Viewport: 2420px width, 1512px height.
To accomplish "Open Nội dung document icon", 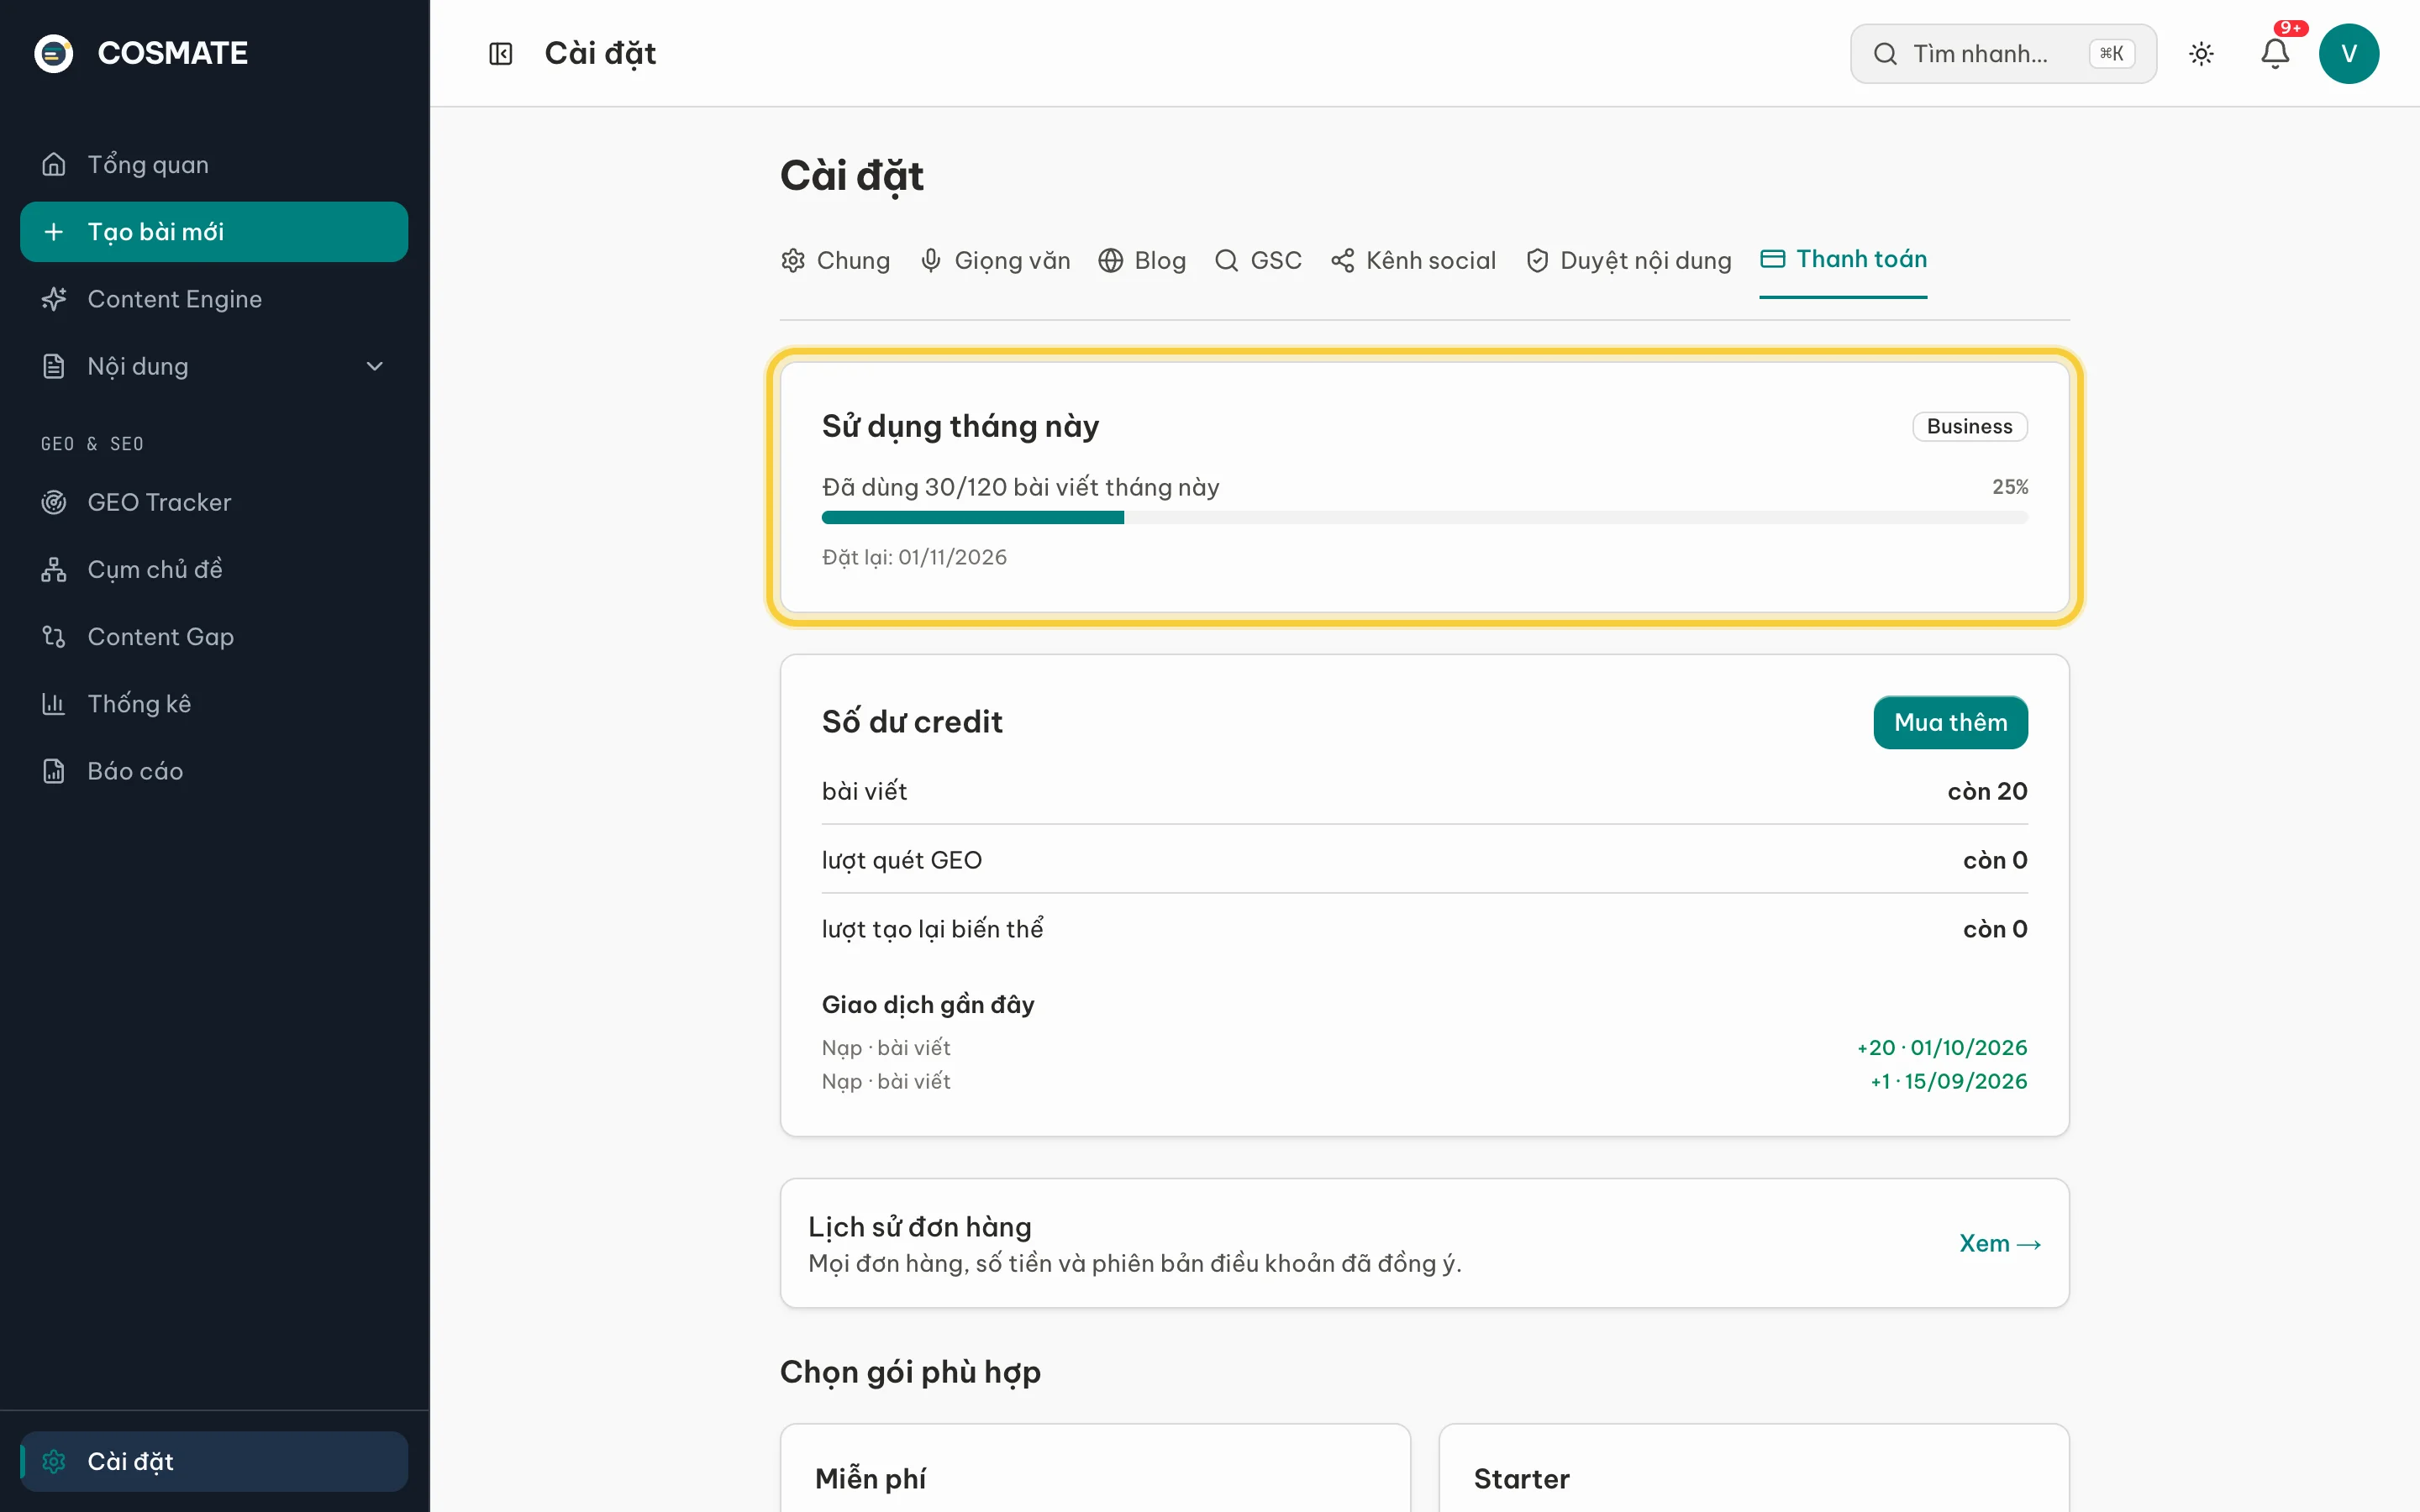I will coord(54,366).
